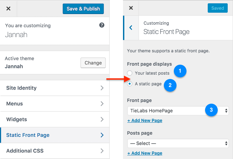Go back using the blue left chevron
The width and height of the screenshot is (233, 159).
point(131,28)
